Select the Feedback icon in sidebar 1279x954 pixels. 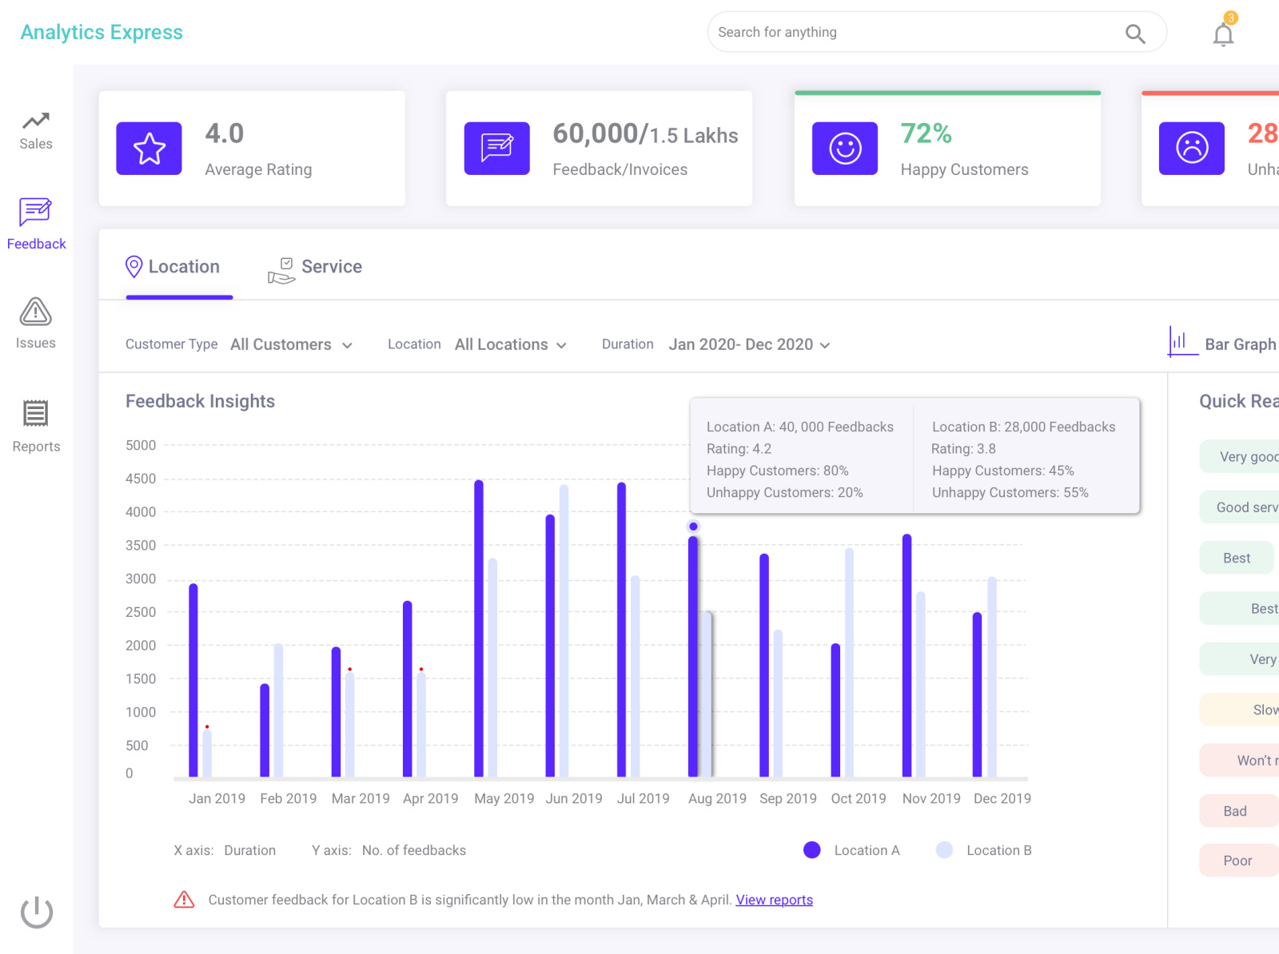tap(36, 221)
